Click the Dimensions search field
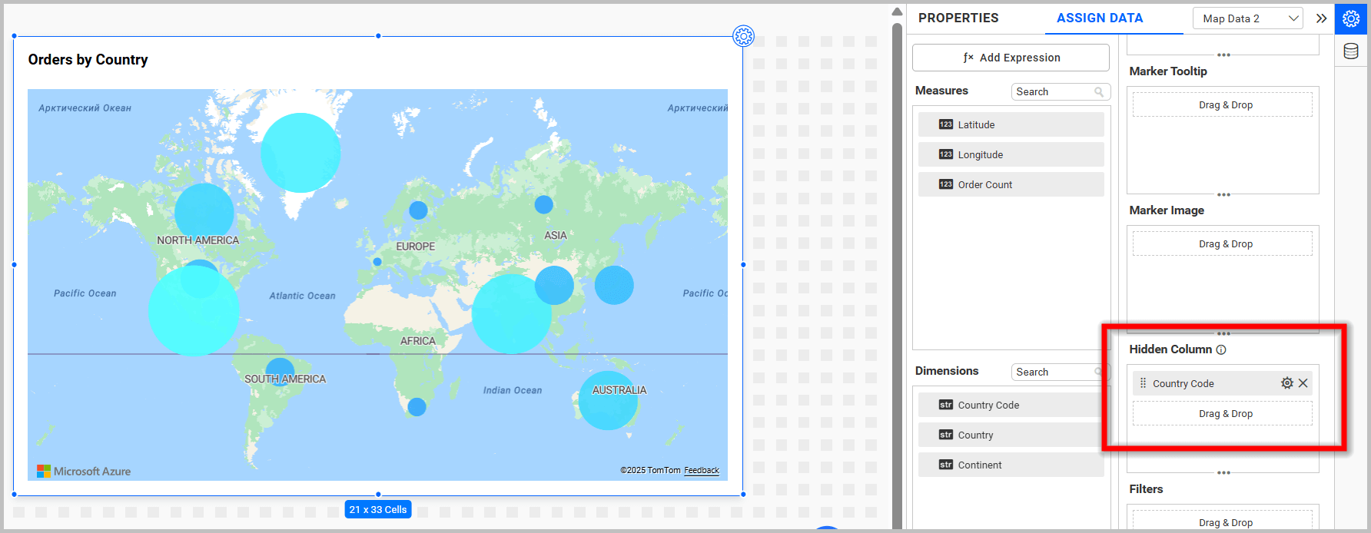The image size is (1371, 533). (1053, 372)
